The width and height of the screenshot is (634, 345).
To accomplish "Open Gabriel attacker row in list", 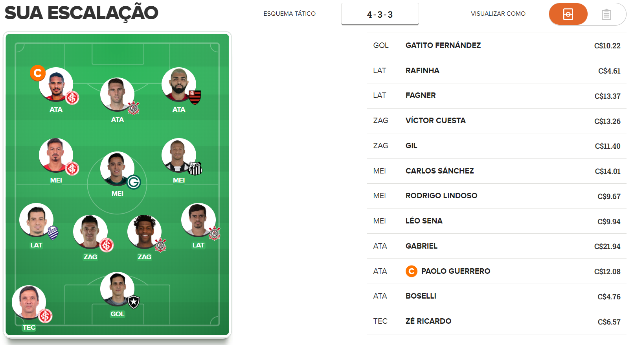I will (x=496, y=246).
